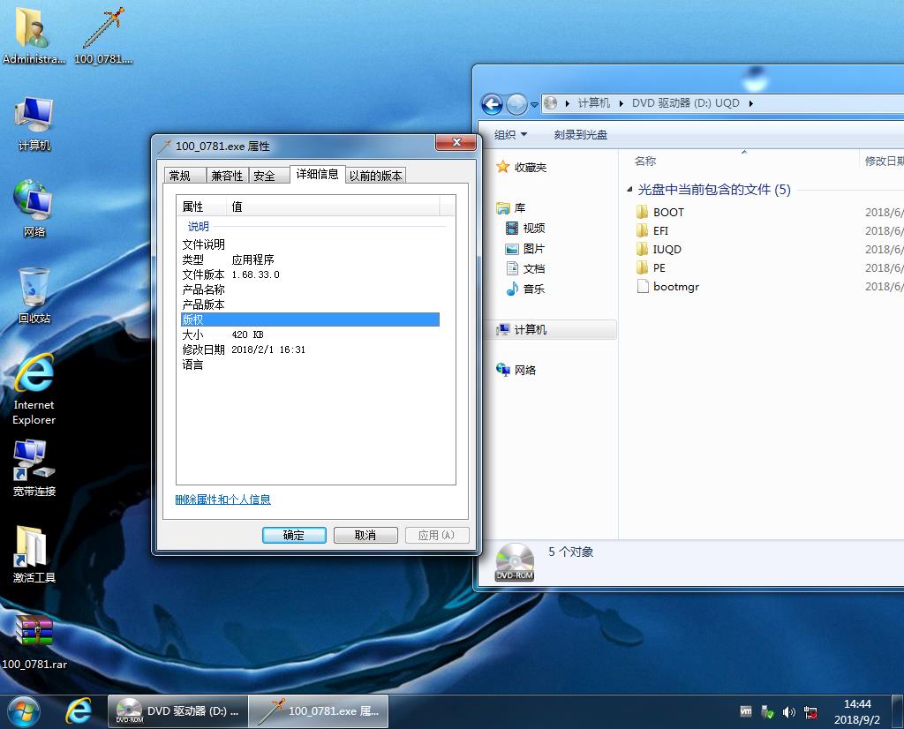The height and width of the screenshot is (729, 904).
Task: Sort files by the 名称 column header
Action: coord(742,162)
